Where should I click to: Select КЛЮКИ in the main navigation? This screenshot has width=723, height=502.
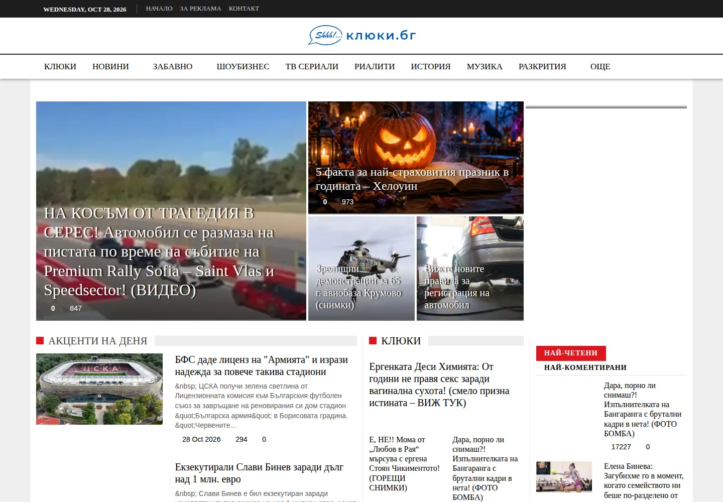[x=60, y=66]
